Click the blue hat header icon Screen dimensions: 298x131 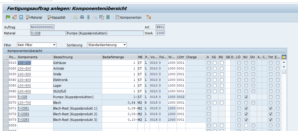pyautogui.click(x=82, y=17)
